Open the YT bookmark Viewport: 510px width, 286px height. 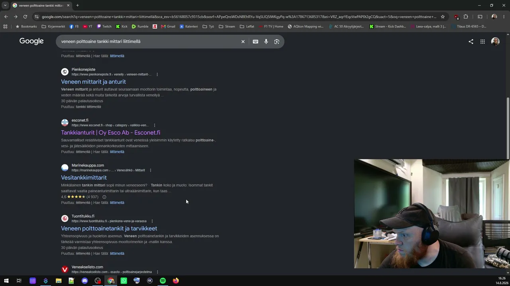(x=88, y=27)
